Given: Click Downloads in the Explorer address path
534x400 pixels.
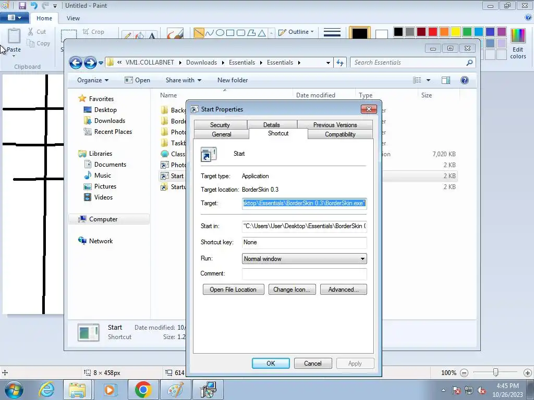Looking at the screenshot, I should coord(201,63).
